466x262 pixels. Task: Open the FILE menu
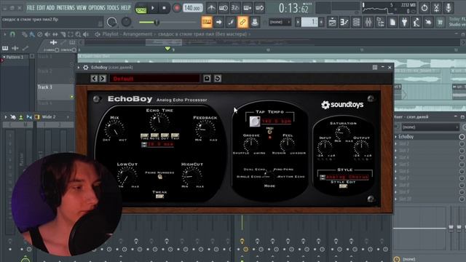pyautogui.click(x=31, y=8)
